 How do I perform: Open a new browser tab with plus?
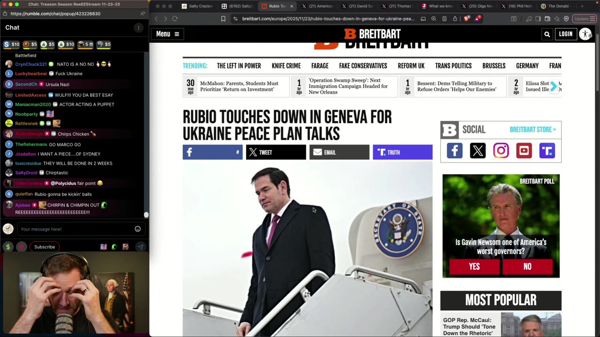(582, 6)
